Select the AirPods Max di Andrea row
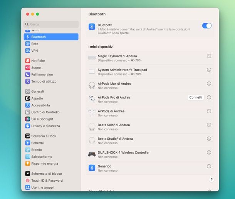Image resolution: width=235 pixels, height=199 pixels. (x=150, y=85)
